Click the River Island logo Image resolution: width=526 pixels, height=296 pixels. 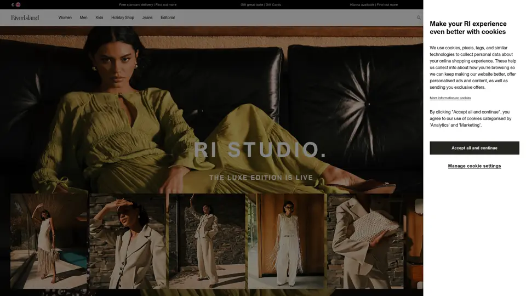(x=25, y=18)
